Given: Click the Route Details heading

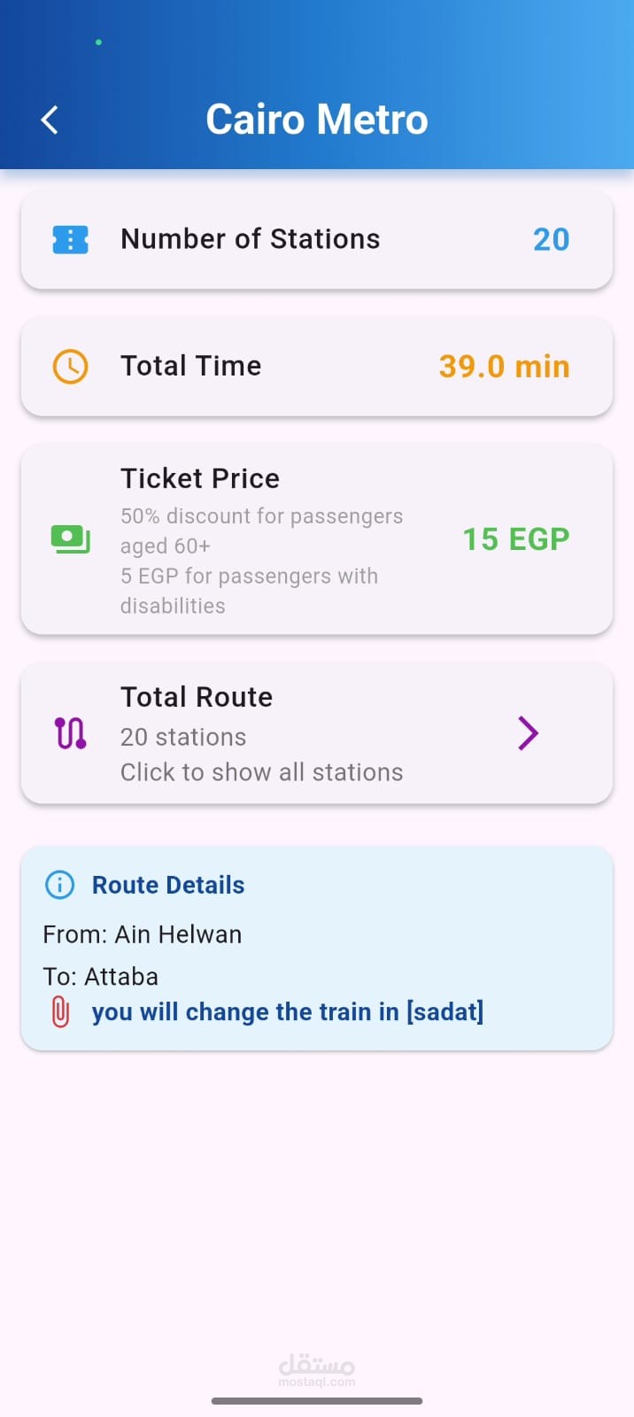Looking at the screenshot, I should coord(168,885).
